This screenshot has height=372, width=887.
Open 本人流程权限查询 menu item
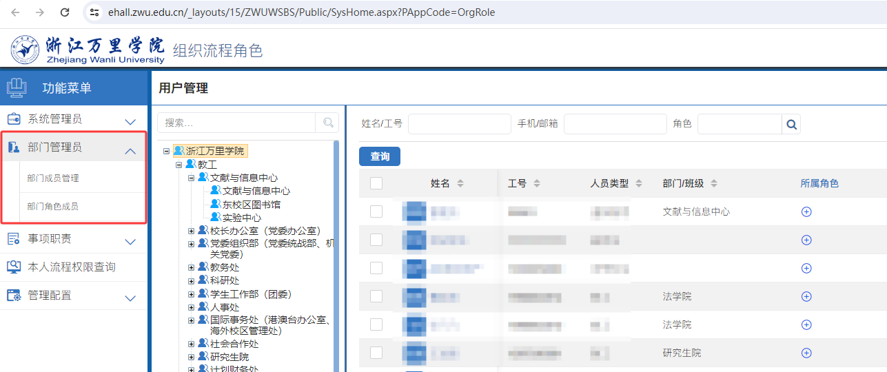[72, 267]
